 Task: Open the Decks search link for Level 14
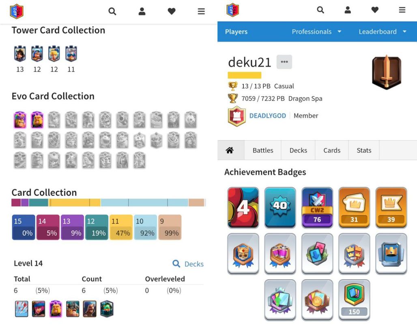(188, 264)
